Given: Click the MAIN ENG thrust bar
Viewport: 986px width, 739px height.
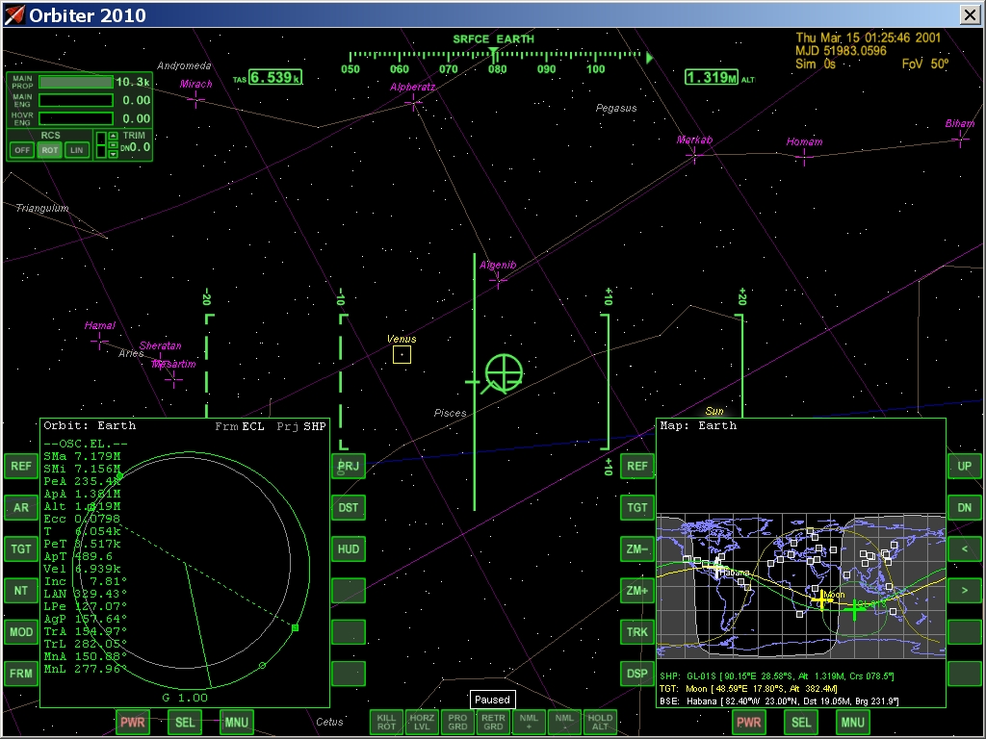Looking at the screenshot, I should (x=76, y=100).
